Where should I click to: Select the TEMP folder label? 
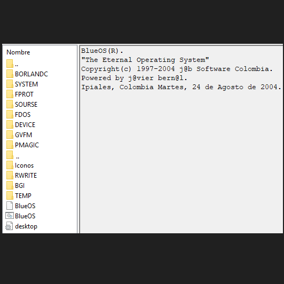(x=23, y=196)
